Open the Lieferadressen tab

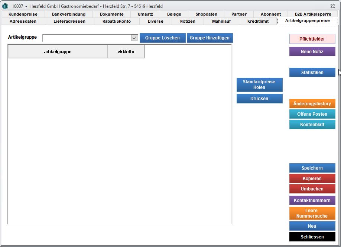coord(69,21)
